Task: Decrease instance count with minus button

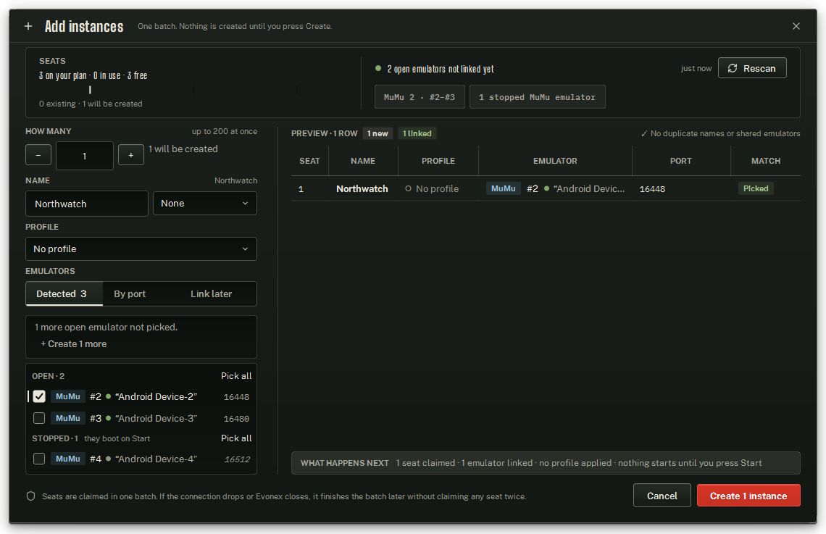Action: (38, 155)
